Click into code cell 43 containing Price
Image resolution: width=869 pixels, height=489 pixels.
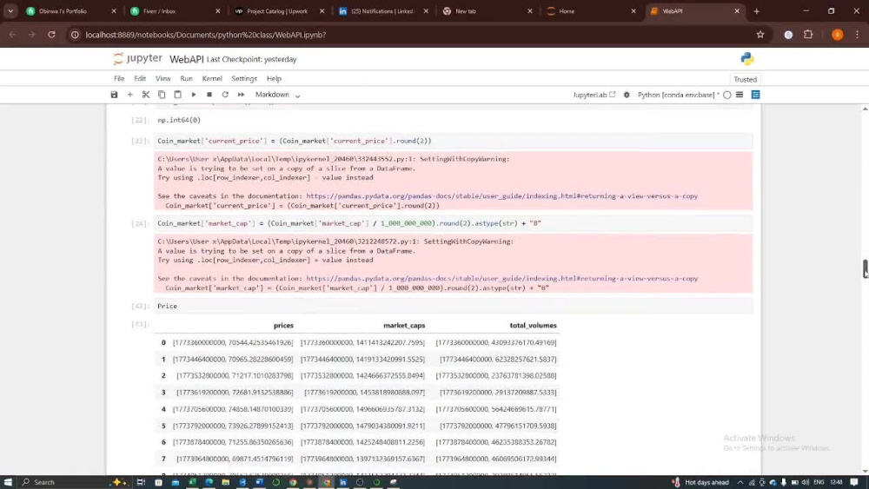tap(453, 306)
